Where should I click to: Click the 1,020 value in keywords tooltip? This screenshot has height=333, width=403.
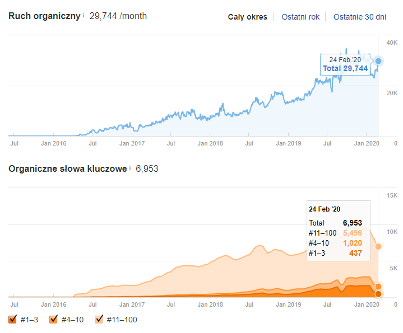353,243
